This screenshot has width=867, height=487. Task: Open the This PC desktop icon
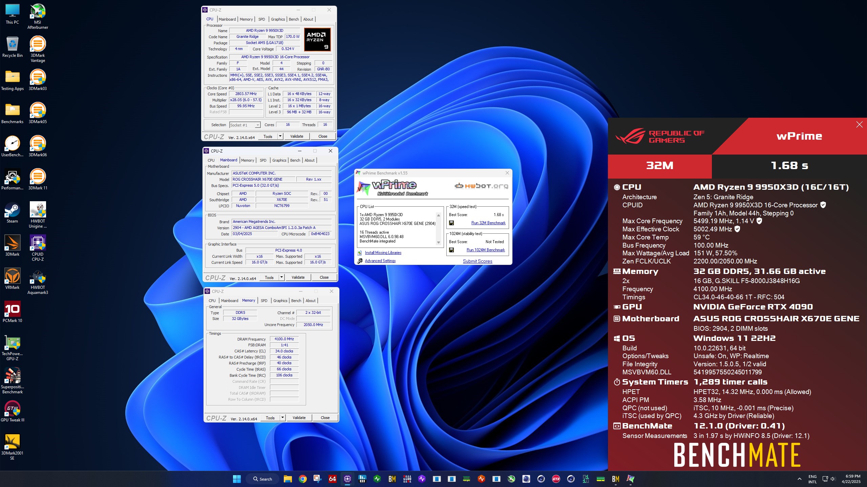12,14
